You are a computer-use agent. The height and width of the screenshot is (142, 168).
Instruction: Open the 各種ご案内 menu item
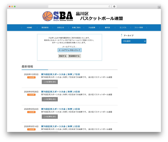click(x=76, y=28)
